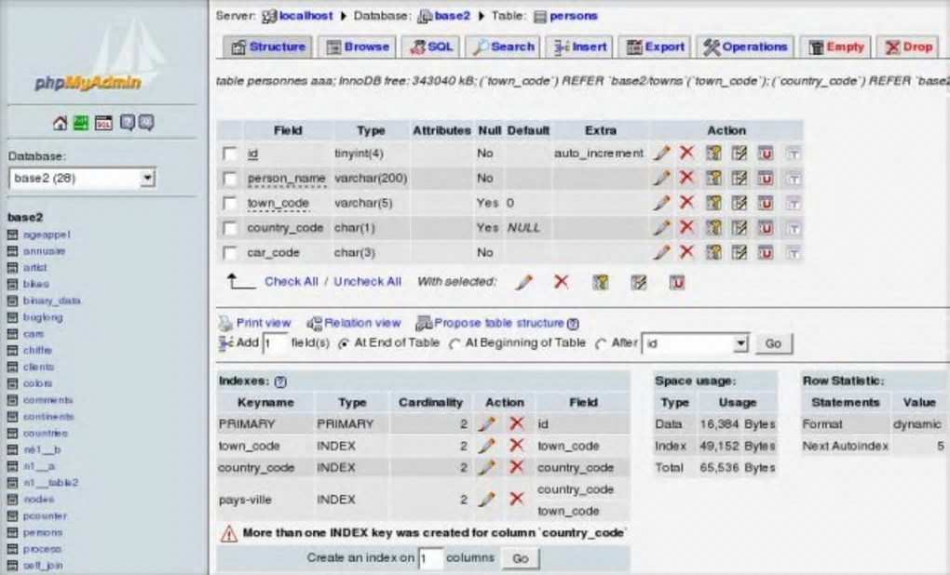The image size is (950, 575).
Task: Tick the country_code field checkbox
Action: (230, 228)
